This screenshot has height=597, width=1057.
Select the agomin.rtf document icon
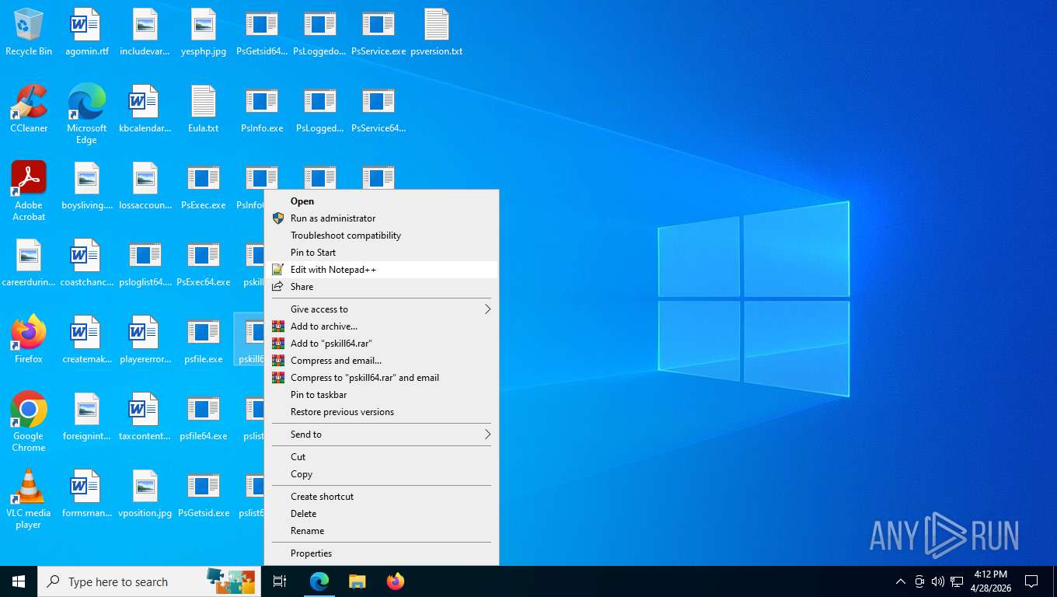(x=86, y=33)
